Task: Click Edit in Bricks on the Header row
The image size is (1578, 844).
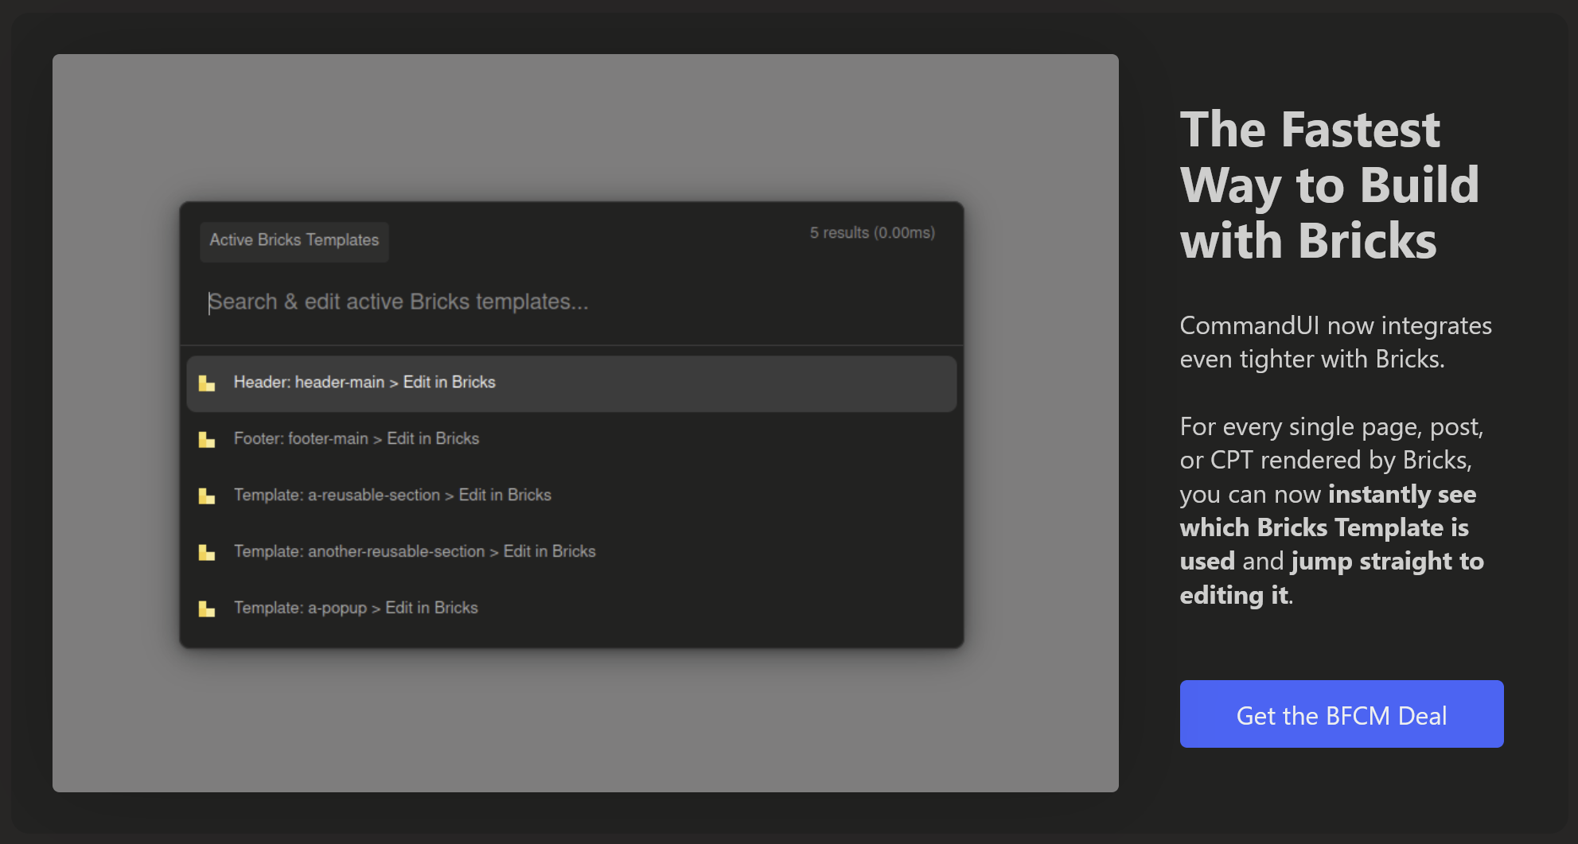Action: click(x=448, y=383)
